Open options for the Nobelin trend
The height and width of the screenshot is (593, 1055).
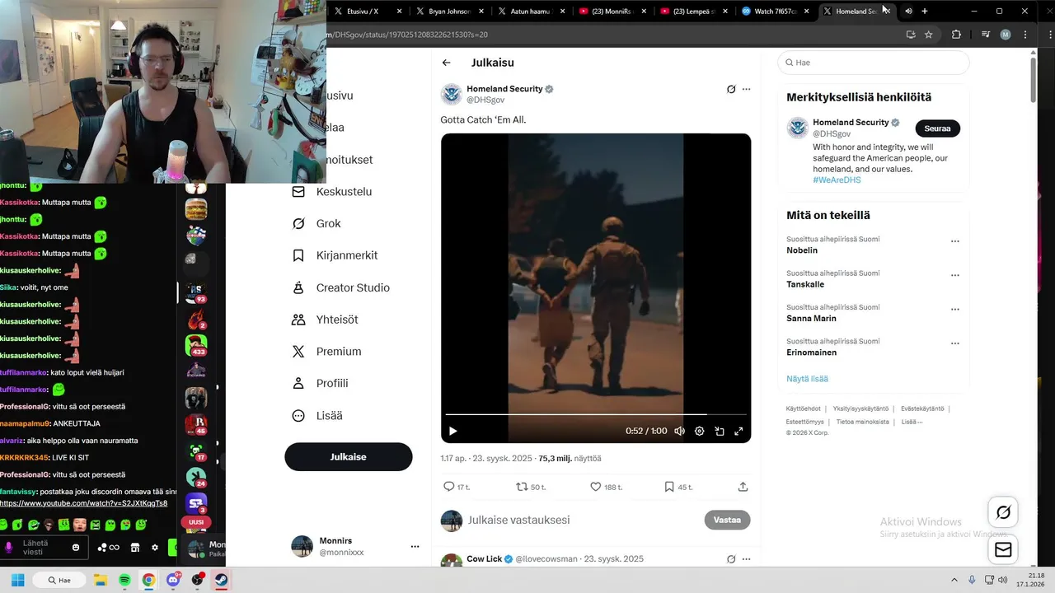(x=955, y=242)
